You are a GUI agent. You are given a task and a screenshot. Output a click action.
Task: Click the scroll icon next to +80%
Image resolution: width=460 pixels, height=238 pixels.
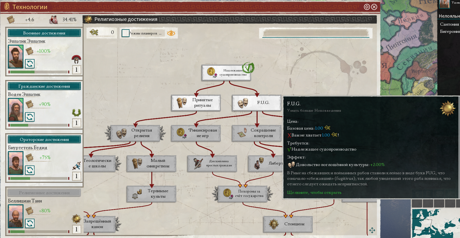(30, 210)
